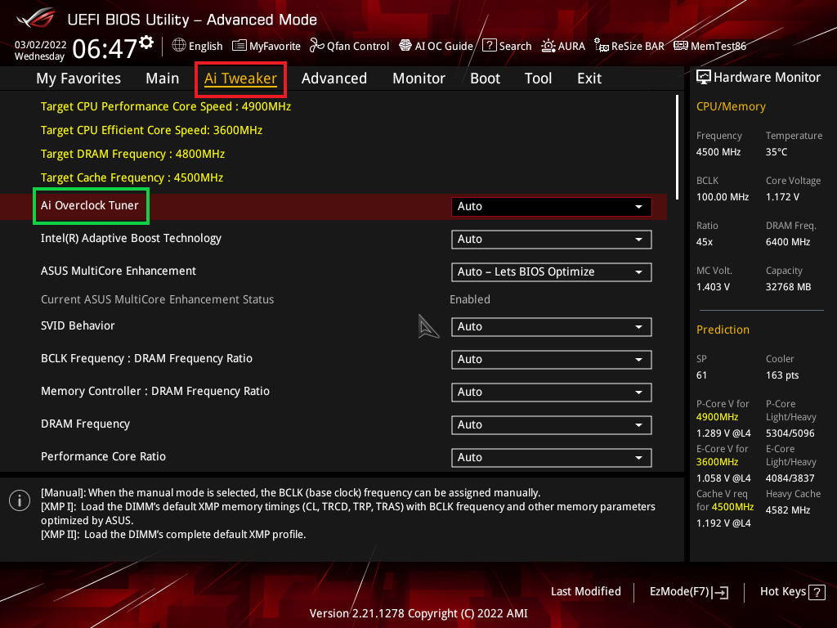This screenshot has height=628, width=837.
Task: Click the EzMode exit arrow icon
Action: pyautogui.click(x=720, y=592)
